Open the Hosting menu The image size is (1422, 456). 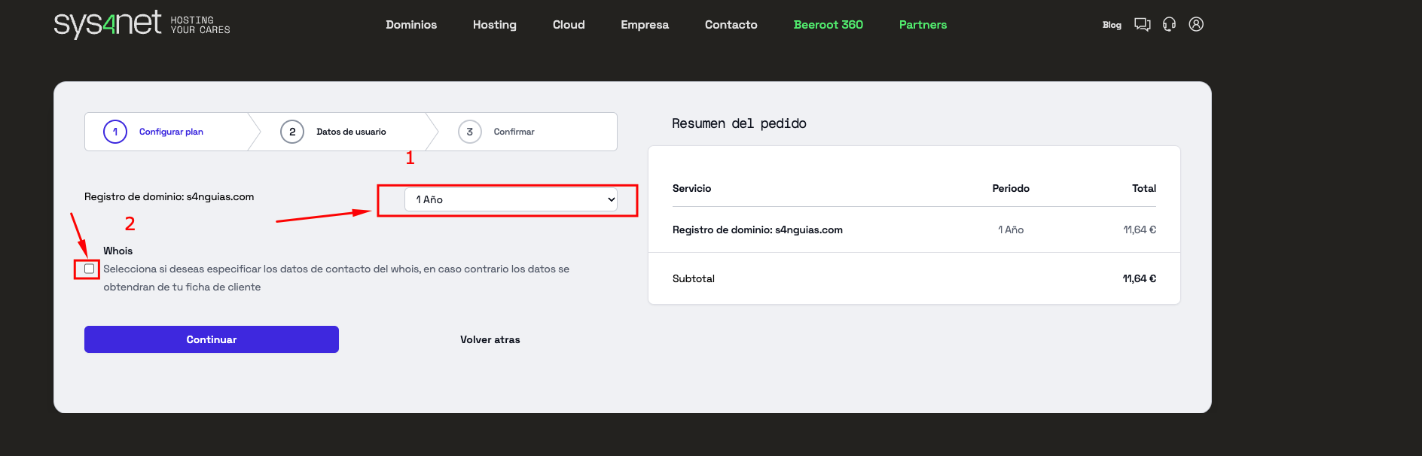(495, 25)
